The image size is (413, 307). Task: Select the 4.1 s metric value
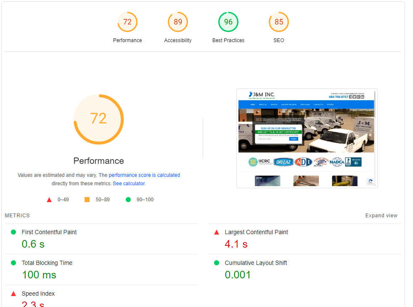(x=236, y=244)
